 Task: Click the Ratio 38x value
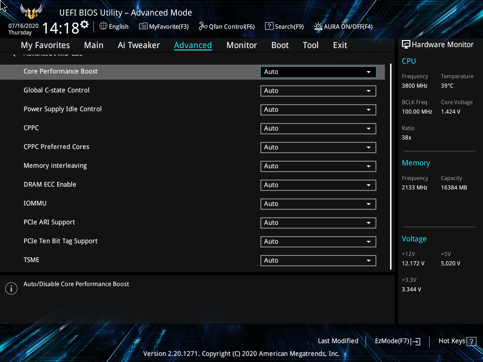tap(406, 138)
